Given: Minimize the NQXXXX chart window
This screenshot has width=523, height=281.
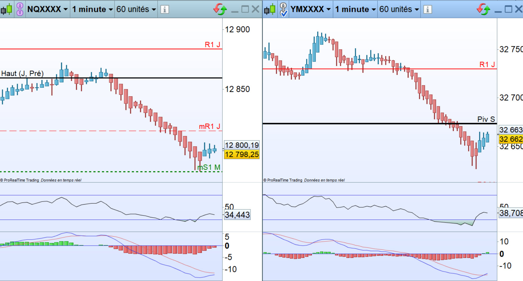Looking at the screenshot, I should tap(235, 11).
